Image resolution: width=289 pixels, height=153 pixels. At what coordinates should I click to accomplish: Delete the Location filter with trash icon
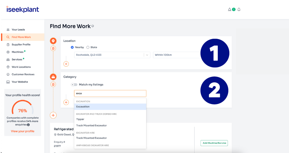click(53, 49)
